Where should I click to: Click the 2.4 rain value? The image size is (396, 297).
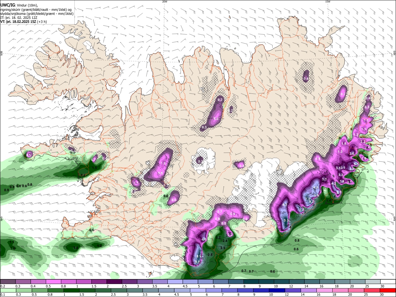225,241
